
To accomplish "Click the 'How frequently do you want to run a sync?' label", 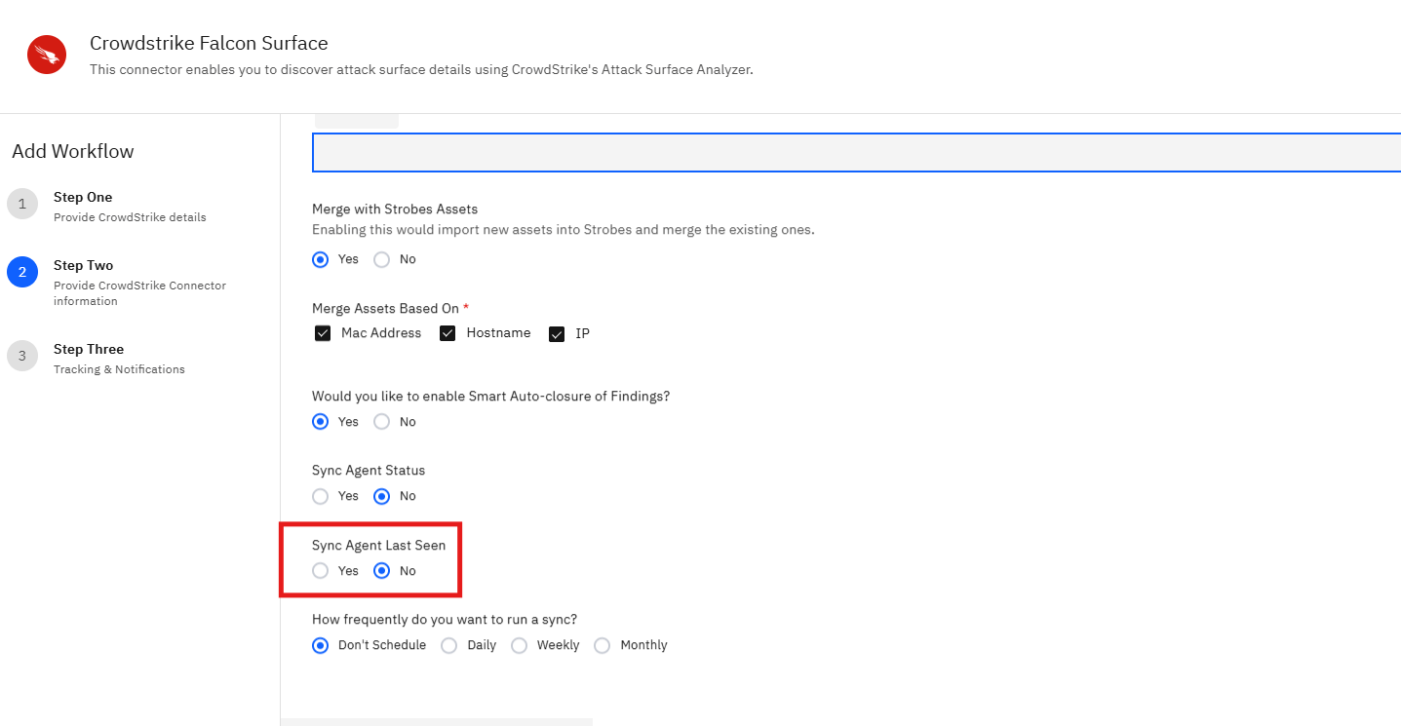I will coord(445,620).
